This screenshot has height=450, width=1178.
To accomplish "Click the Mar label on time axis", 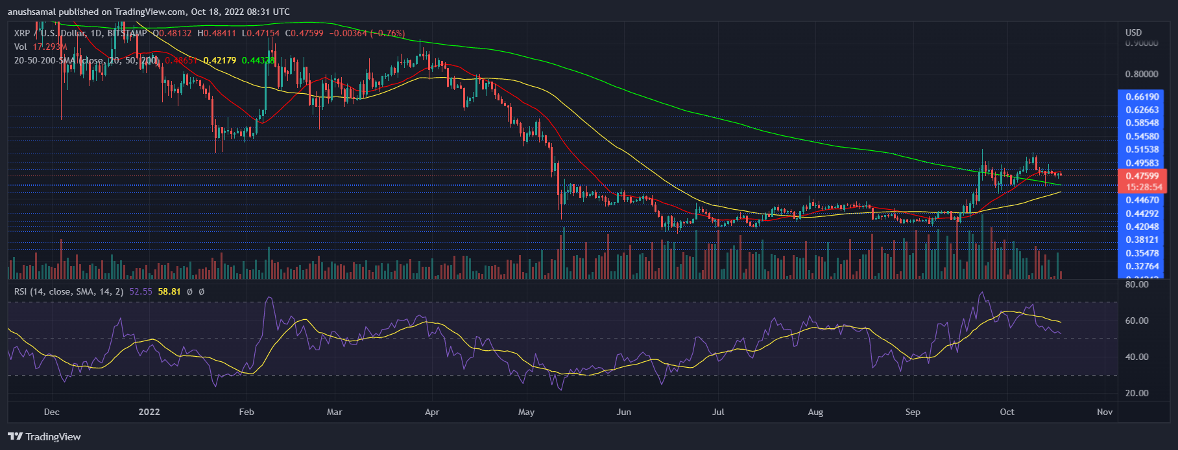I will [334, 412].
